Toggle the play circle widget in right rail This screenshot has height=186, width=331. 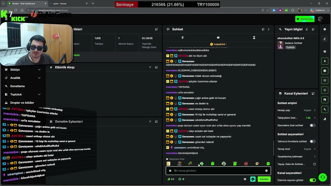[x=325, y=90]
